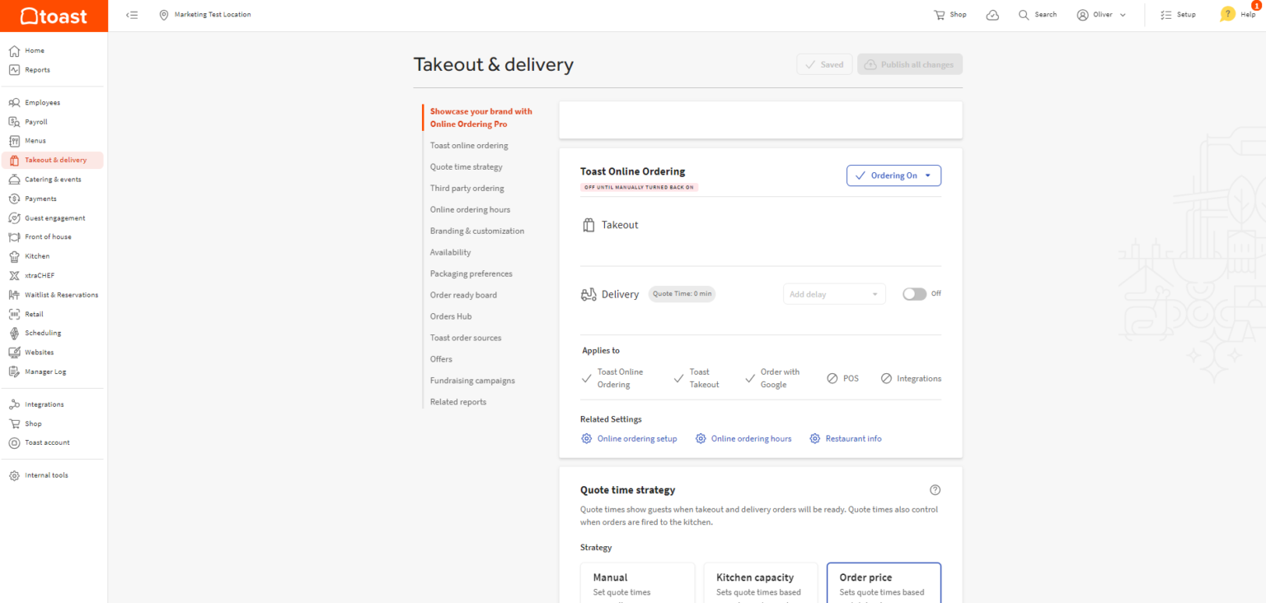Open the Add delay dropdown
The height and width of the screenshot is (603, 1266).
coord(833,293)
